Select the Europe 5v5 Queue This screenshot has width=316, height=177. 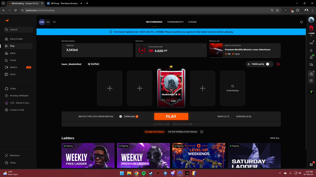click(x=154, y=132)
